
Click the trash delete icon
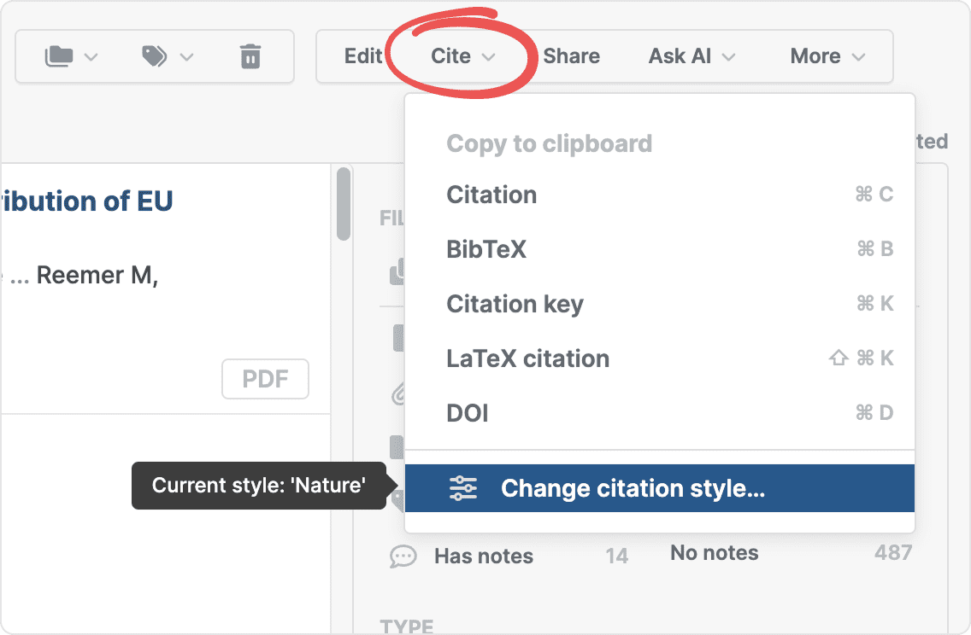pyautogui.click(x=250, y=57)
